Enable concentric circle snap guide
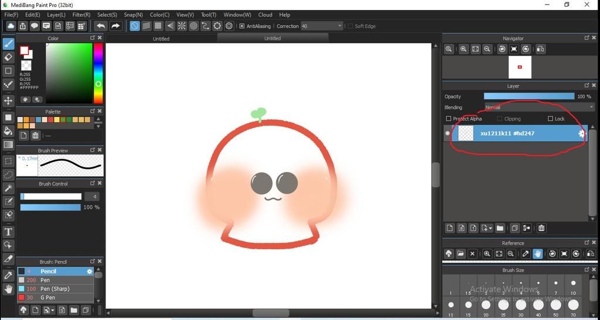The image size is (600, 320). 193,26
